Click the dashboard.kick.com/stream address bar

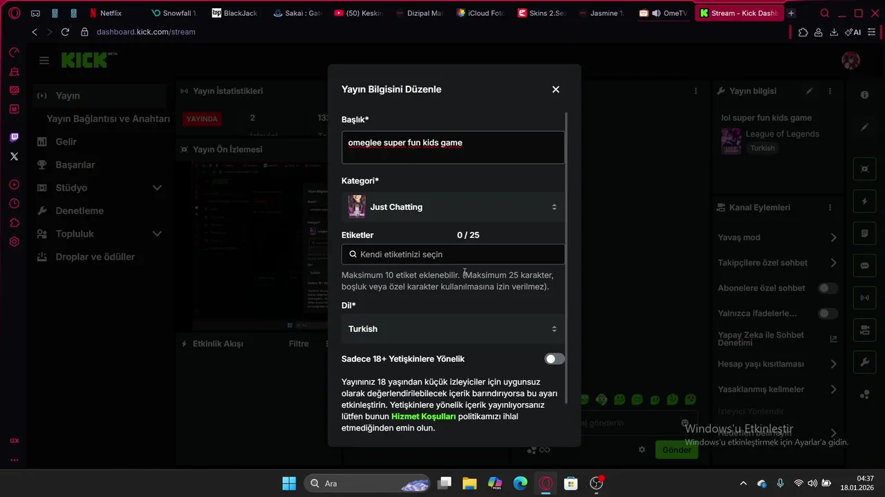[146, 32]
